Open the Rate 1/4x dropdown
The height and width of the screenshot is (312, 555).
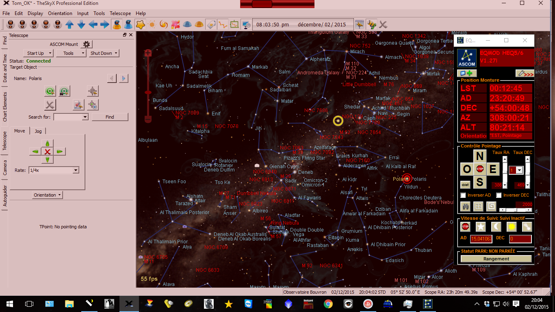76,170
